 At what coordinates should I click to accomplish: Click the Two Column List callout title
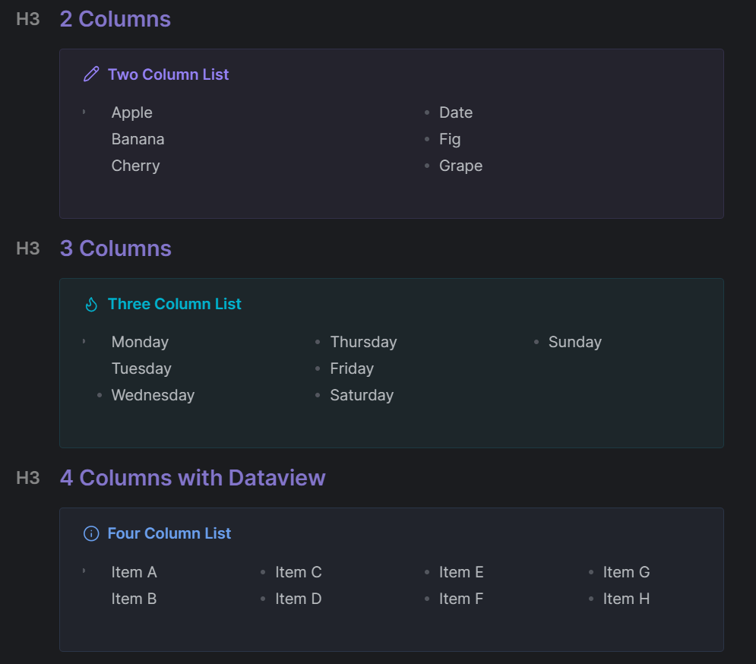168,74
